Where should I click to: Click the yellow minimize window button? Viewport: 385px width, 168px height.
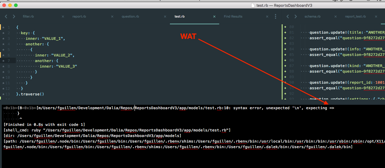click(10, 5)
